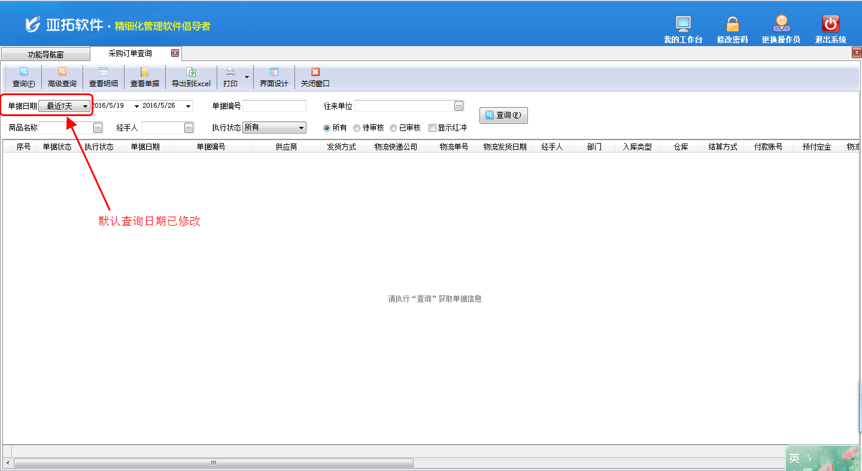
Task: Click the horizontal scrollbar at bottom
Action: coord(213,463)
